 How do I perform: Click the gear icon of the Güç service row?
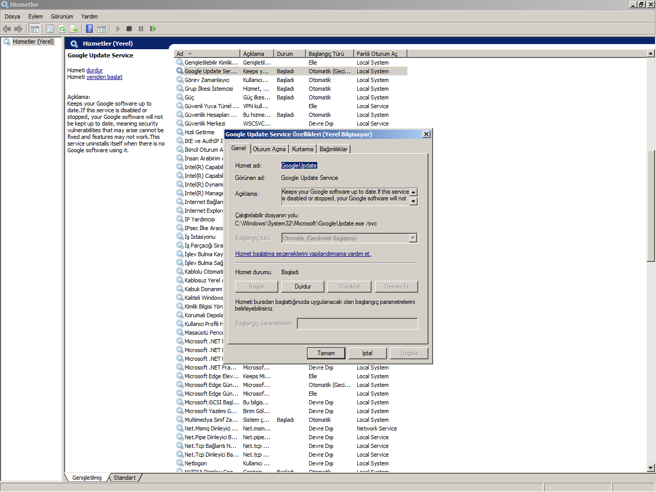coord(180,97)
